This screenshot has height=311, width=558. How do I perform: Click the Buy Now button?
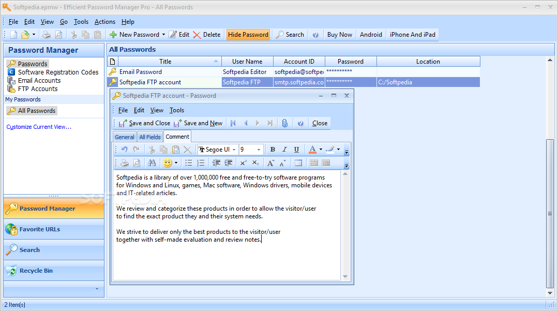[x=339, y=35]
